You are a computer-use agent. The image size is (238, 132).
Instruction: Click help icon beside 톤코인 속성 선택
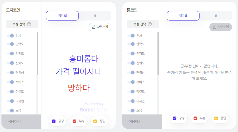pyautogui.click(x=150, y=24)
